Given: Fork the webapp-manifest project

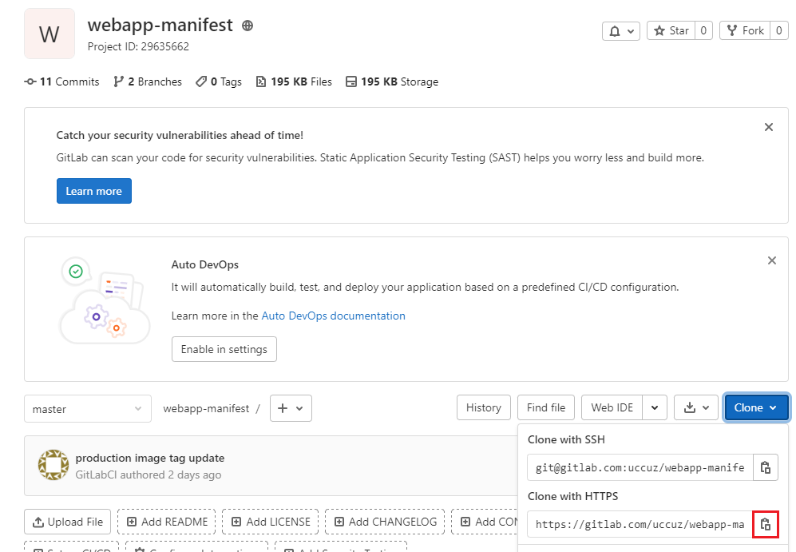Looking at the screenshot, I should coord(745,30).
